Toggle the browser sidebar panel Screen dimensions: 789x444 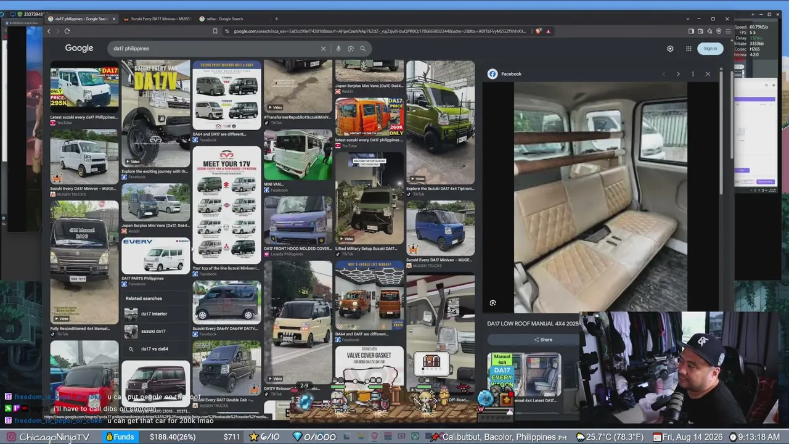[691, 31]
